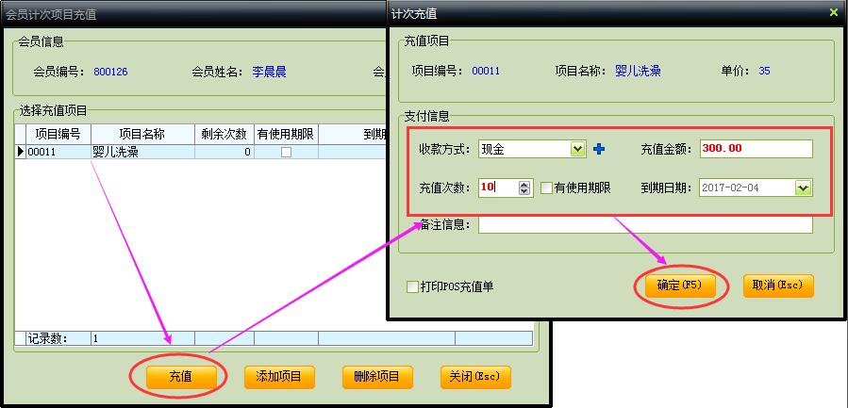Click the 关闭(Esc) button

(475, 377)
